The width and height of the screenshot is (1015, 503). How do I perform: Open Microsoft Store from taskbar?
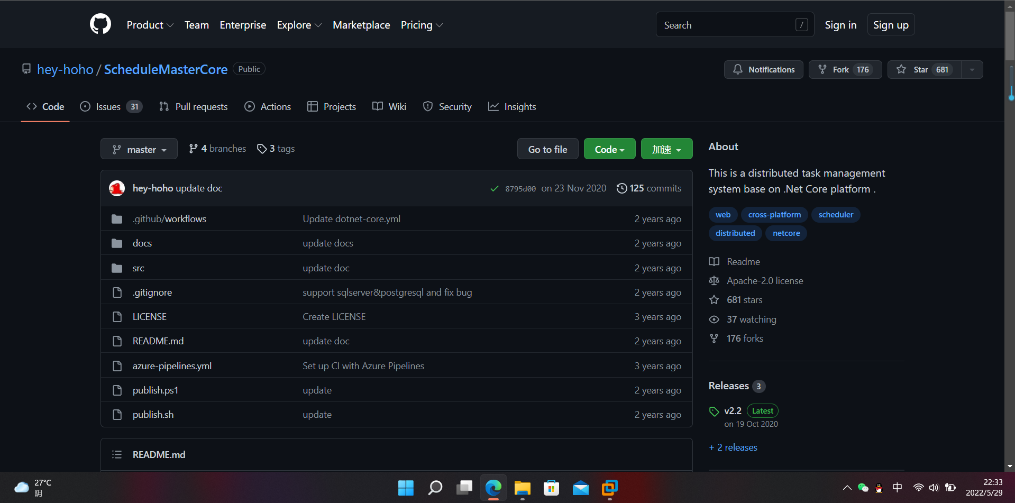[x=552, y=488]
